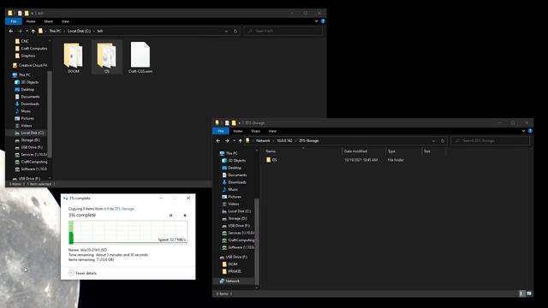The width and height of the screenshot is (548, 308).
Task: Sort by Size column header
Action: click(434, 151)
